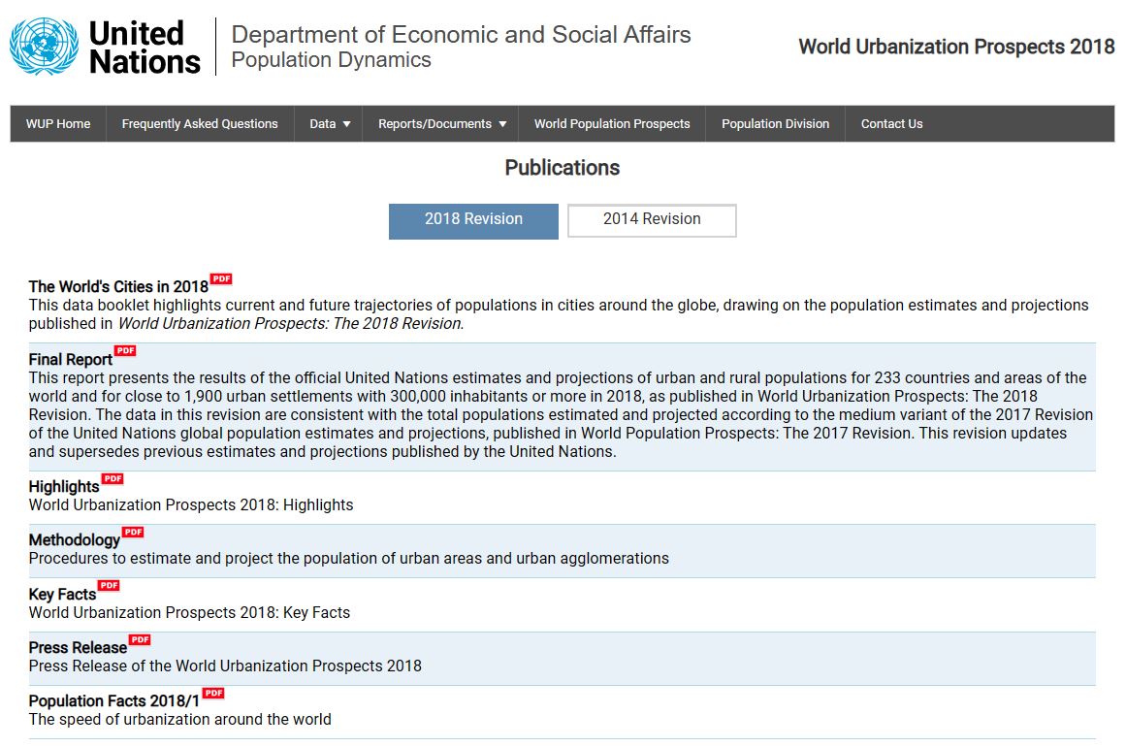Viewport: 1126px width, 747px height.
Task: Open the Methodology PDF icon
Action: [x=133, y=533]
